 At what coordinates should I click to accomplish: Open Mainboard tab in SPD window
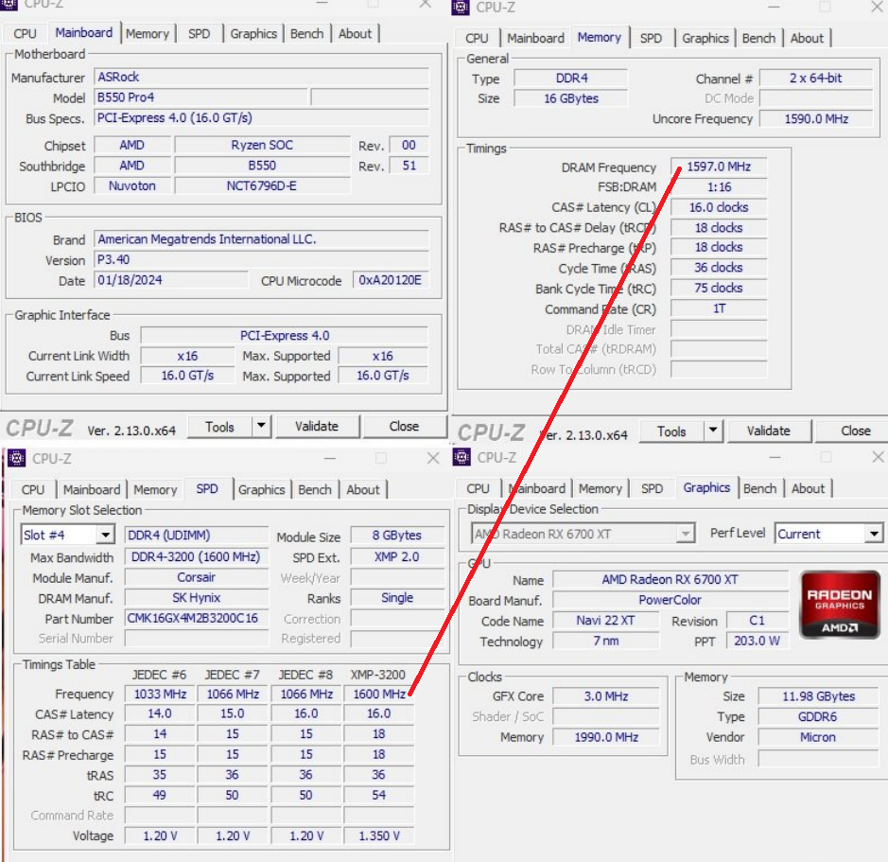coord(91,489)
